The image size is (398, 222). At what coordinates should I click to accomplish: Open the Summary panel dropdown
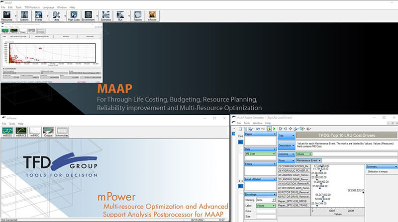click(396, 166)
